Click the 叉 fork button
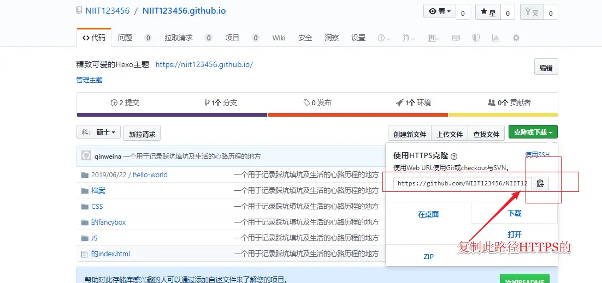Viewport: 602px width, 283px height. [532, 12]
